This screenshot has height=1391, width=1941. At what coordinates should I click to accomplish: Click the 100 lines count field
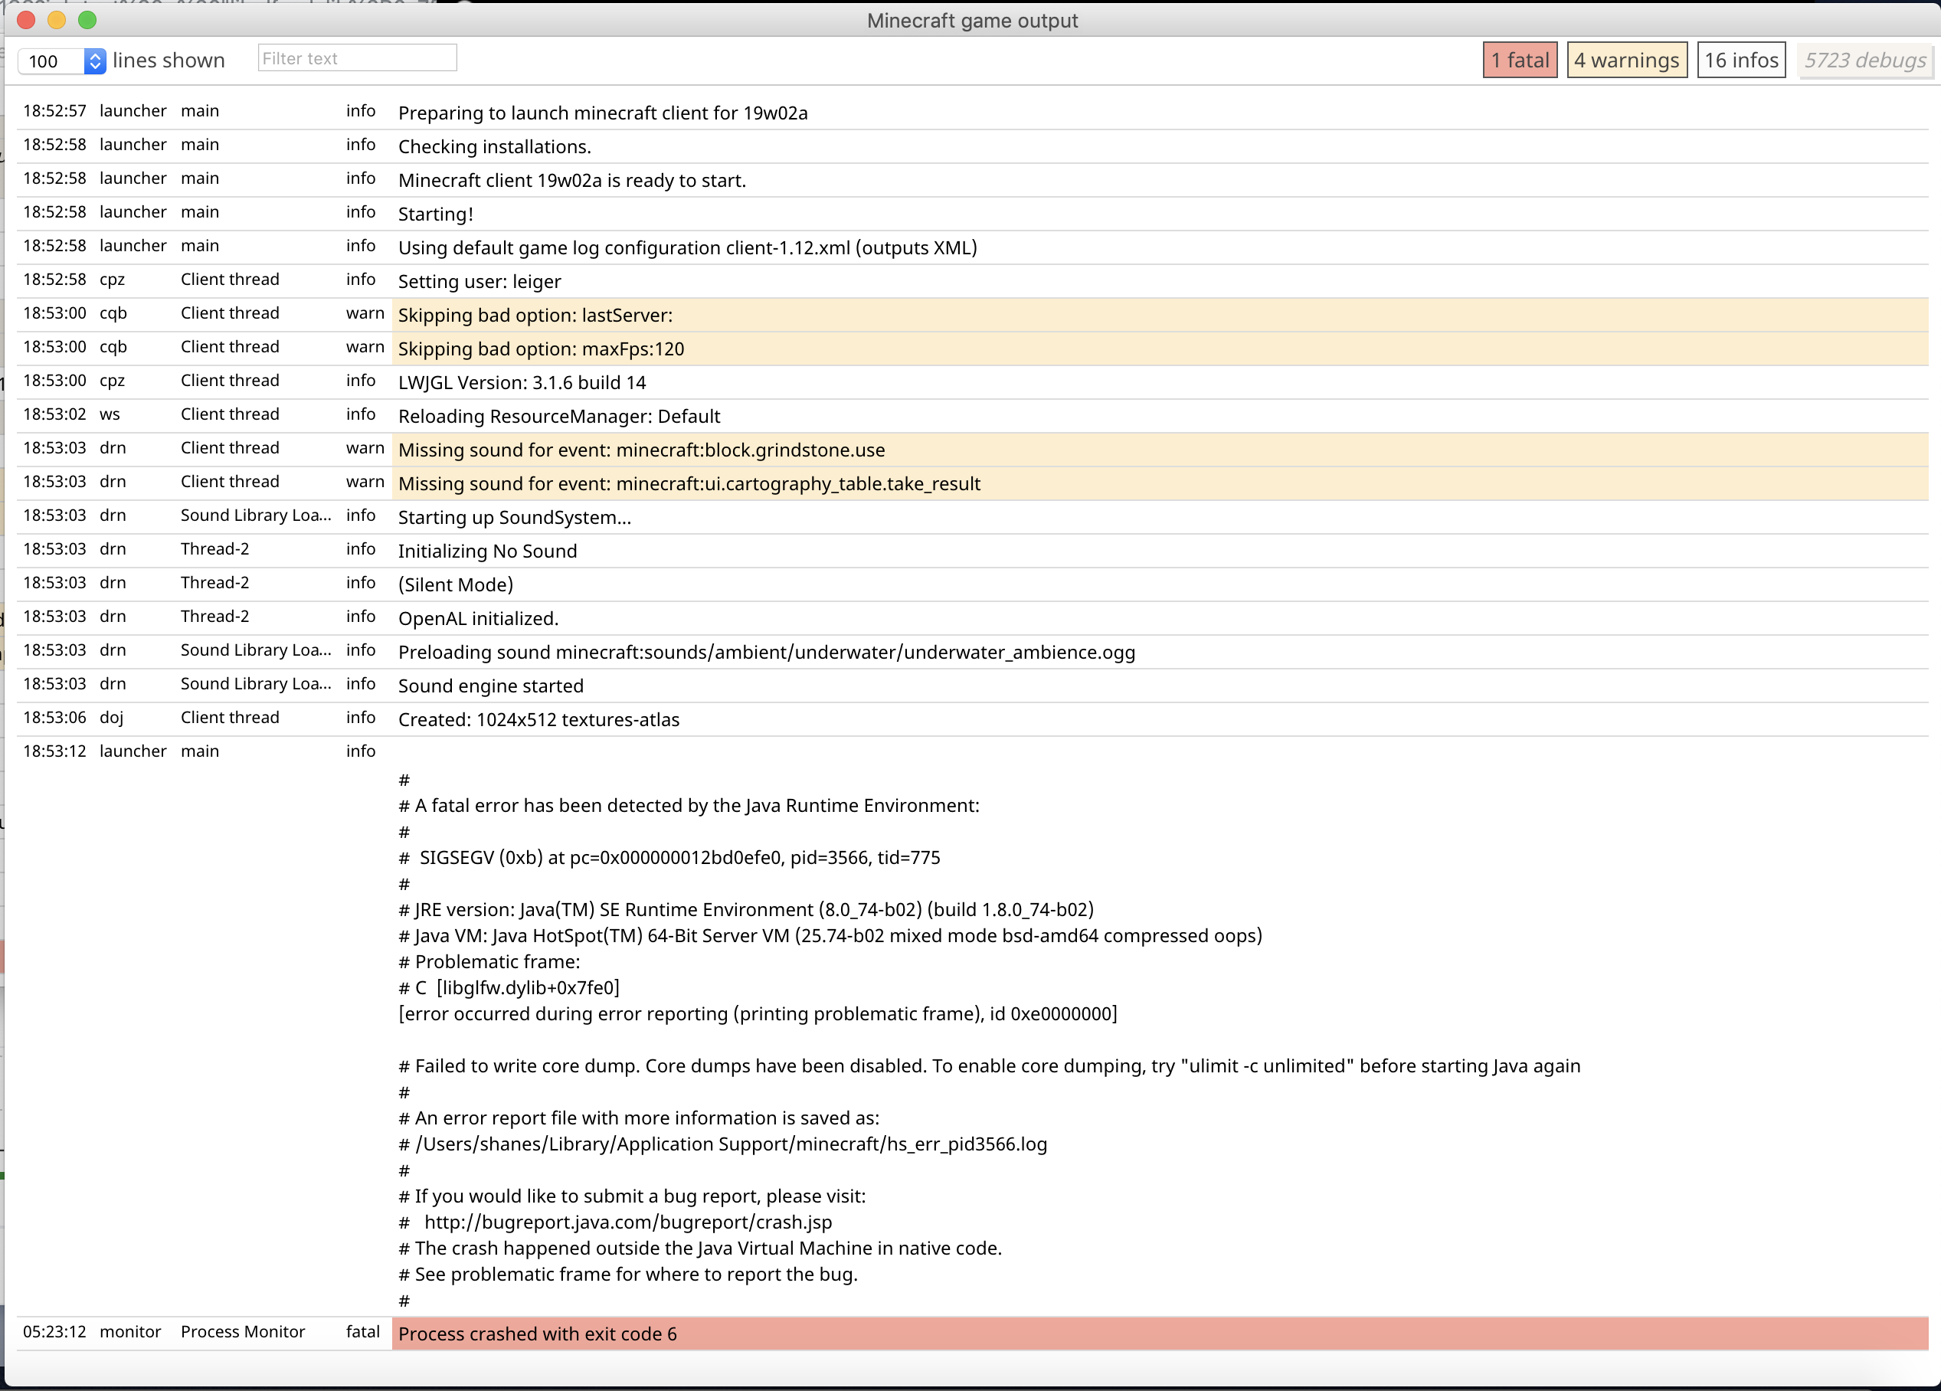click(x=51, y=61)
